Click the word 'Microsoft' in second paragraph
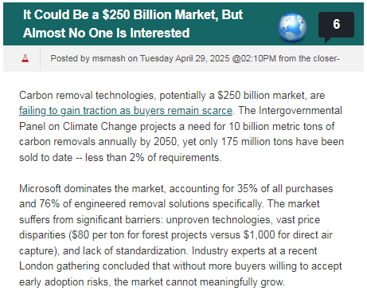This screenshot has width=367, height=303. 40,188
